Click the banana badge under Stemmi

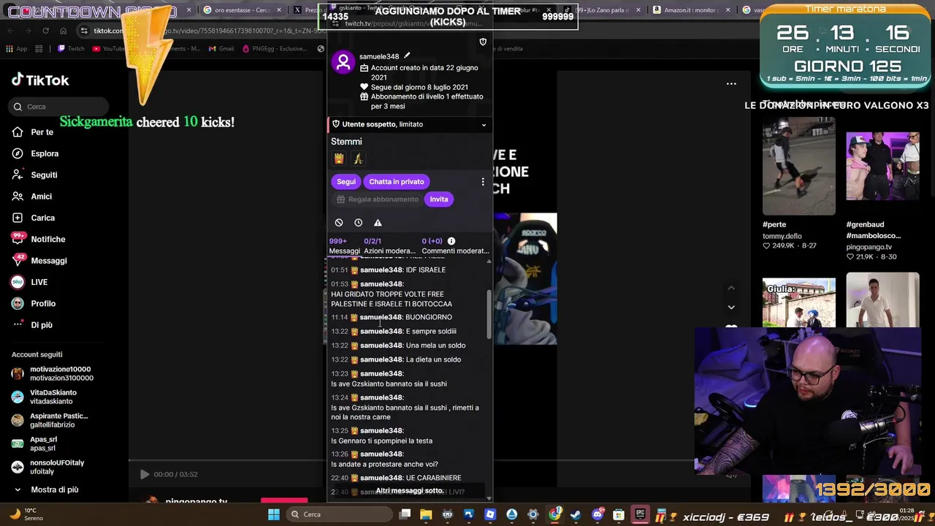(x=358, y=159)
